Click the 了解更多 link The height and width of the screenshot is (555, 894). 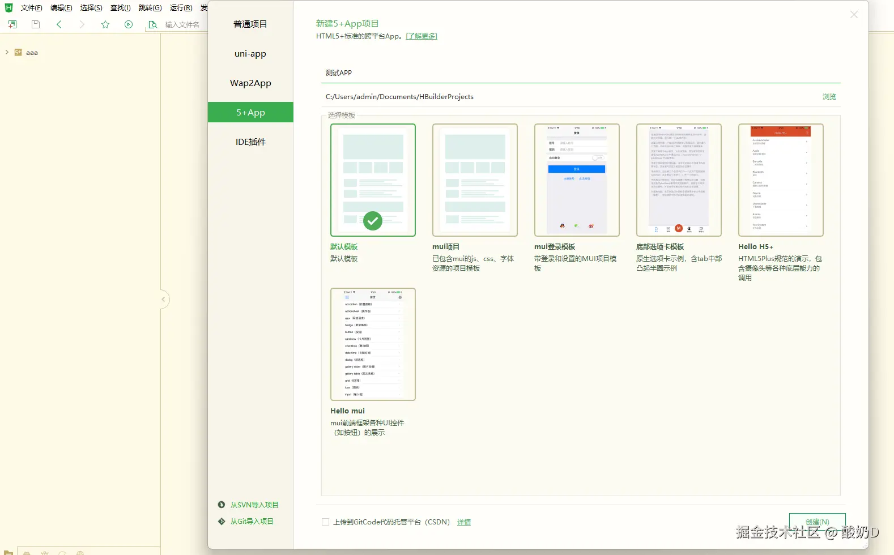pos(422,36)
